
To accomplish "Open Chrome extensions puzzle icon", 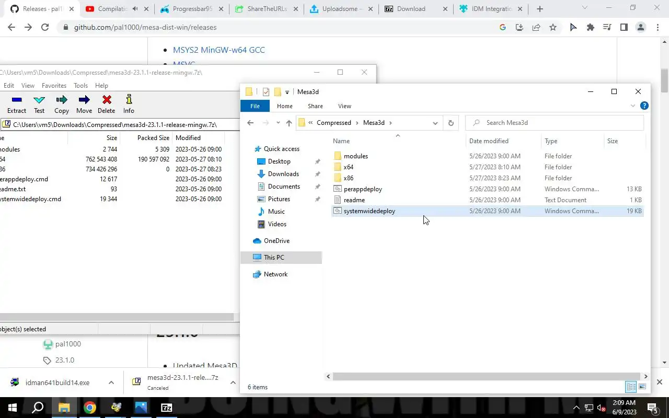I will click(591, 27).
